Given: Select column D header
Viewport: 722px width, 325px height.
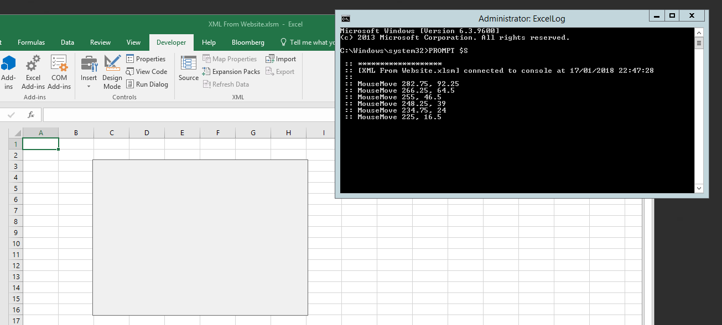Looking at the screenshot, I should coord(147,133).
